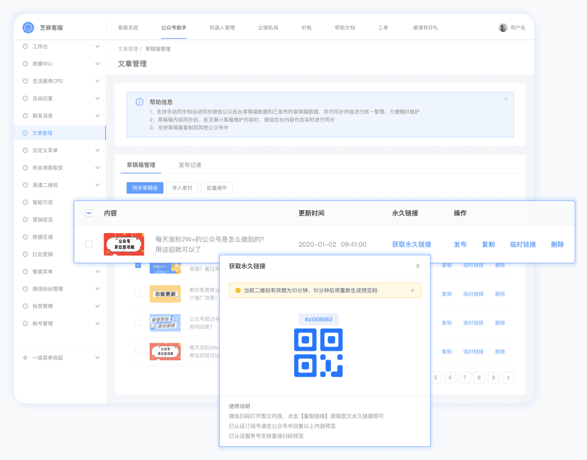Viewport: 587px width, 460px height.
Task: Click the 工作台 sidebar icon
Action: [25, 46]
